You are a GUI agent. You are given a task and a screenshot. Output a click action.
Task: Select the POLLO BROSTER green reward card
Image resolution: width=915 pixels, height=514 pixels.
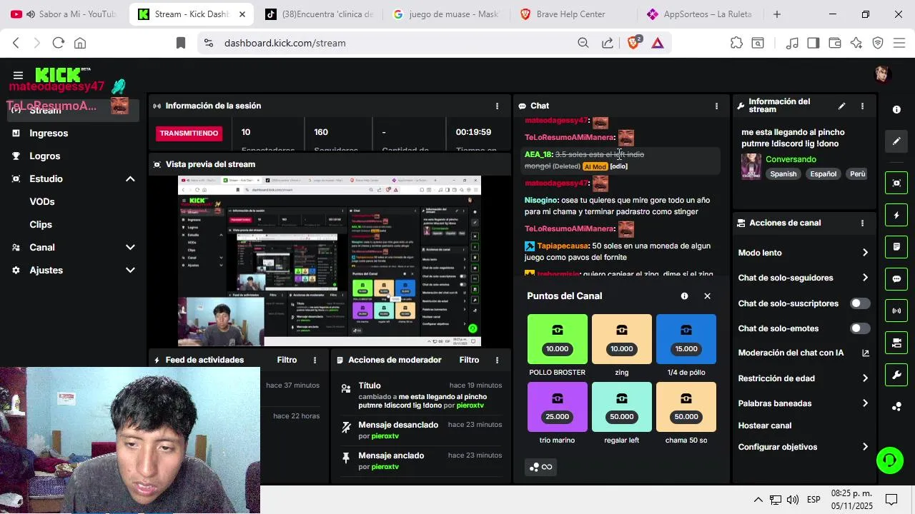[557, 339]
